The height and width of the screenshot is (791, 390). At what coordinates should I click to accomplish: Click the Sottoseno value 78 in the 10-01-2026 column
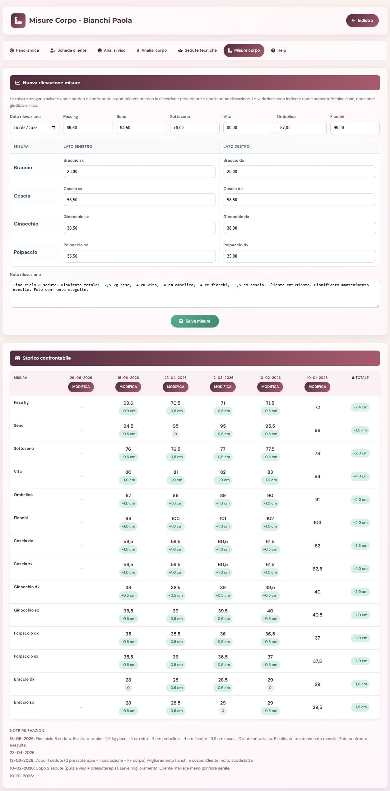(x=317, y=454)
